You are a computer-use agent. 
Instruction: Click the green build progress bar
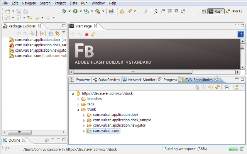point(233,149)
